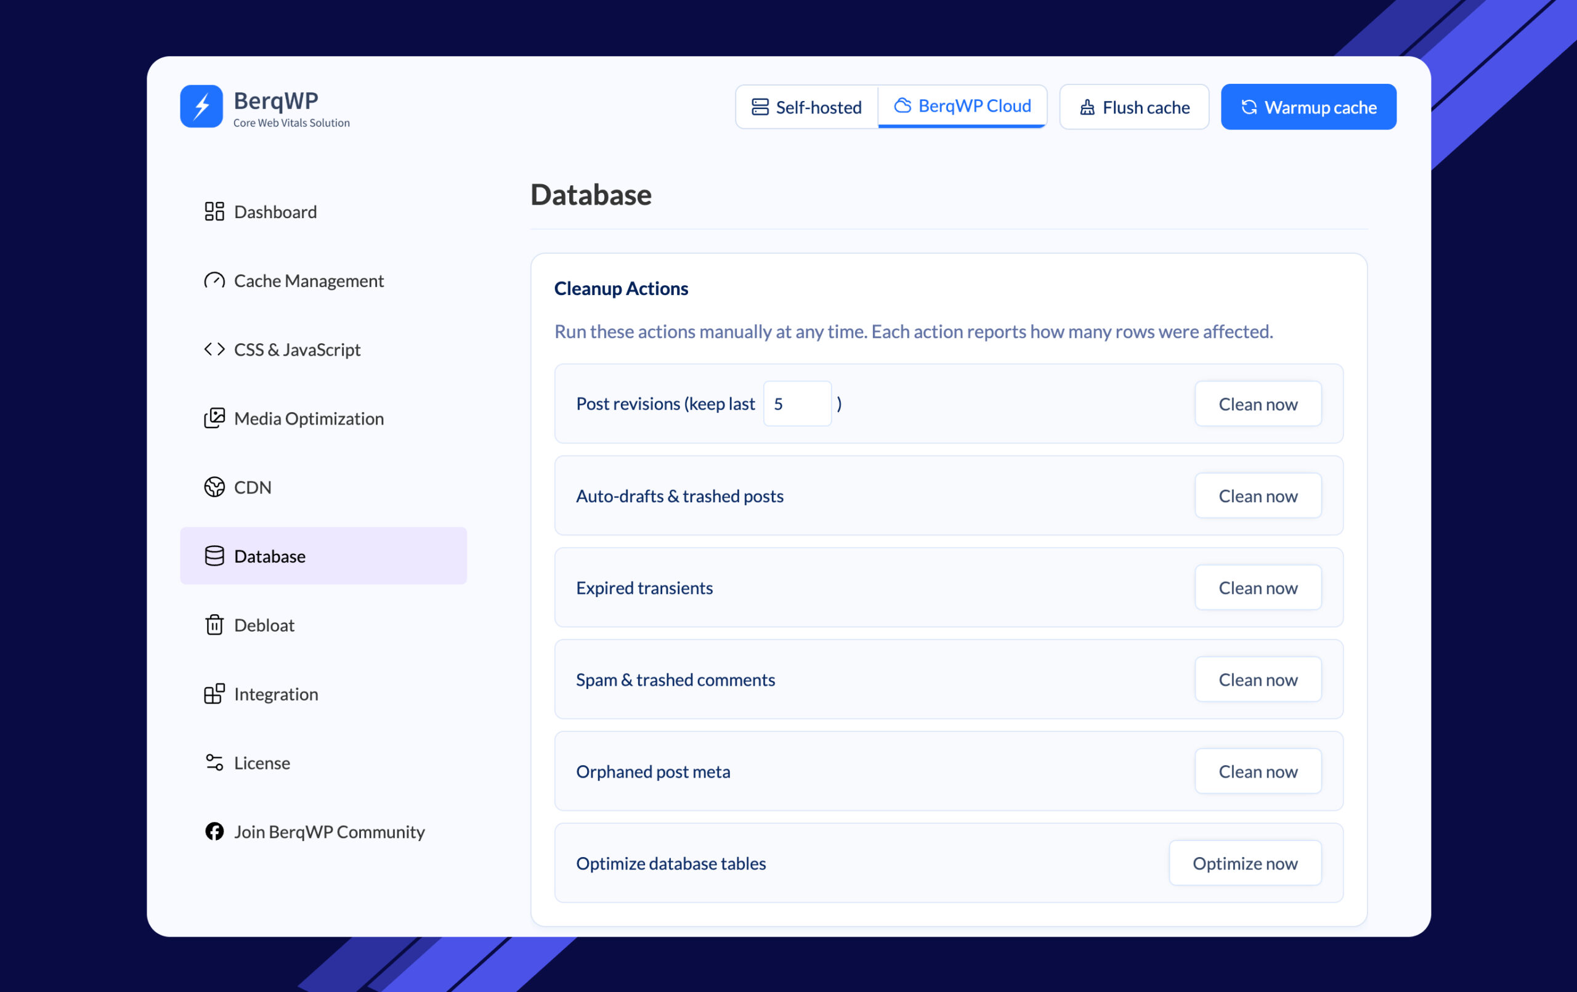Switch to the BerqWP Cloud tab
The width and height of the screenshot is (1577, 992).
[x=962, y=106]
